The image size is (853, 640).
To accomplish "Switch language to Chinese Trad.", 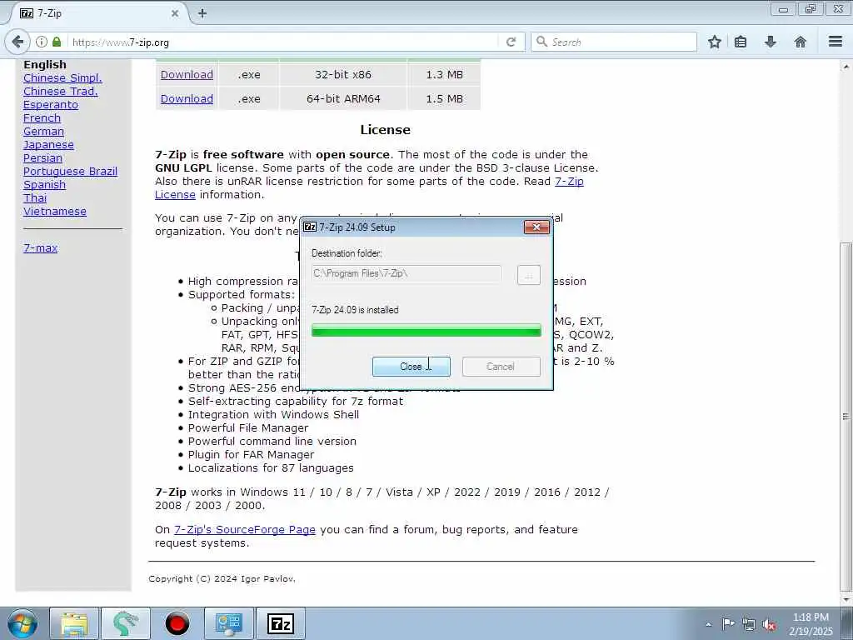I will pyautogui.click(x=60, y=92).
